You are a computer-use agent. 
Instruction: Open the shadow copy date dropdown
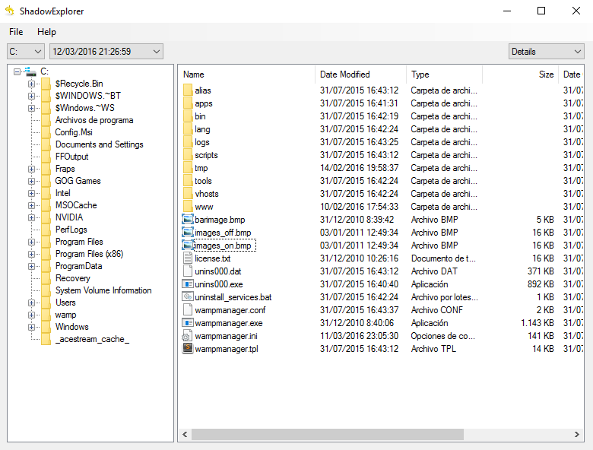[x=106, y=52]
